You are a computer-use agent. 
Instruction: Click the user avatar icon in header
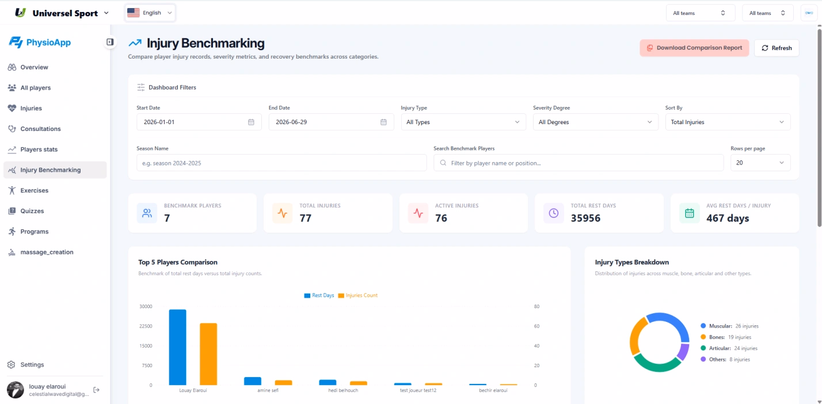click(x=808, y=13)
